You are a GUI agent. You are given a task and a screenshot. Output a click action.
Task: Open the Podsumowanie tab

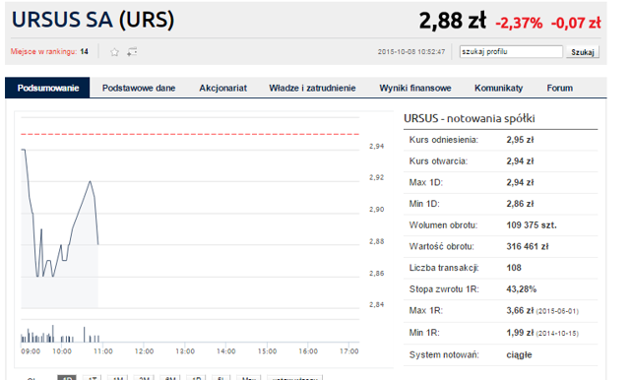[47, 88]
